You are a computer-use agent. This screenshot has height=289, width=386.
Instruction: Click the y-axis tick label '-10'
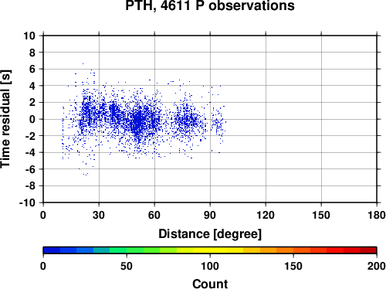tap(27, 203)
